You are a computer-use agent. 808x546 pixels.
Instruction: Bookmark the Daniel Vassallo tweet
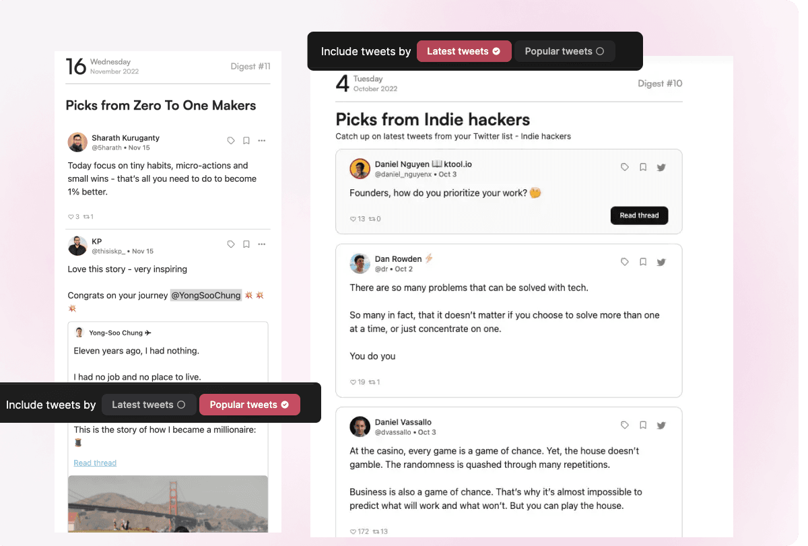coord(643,425)
